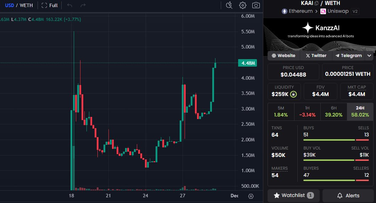The image size is (376, 203).
Task: Select the 24H timeframe tab
Action: 360,112
